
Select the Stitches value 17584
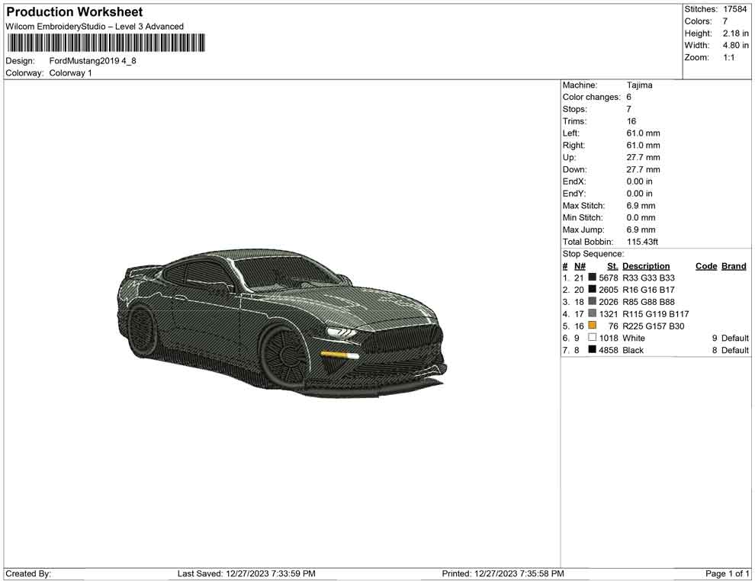click(736, 9)
